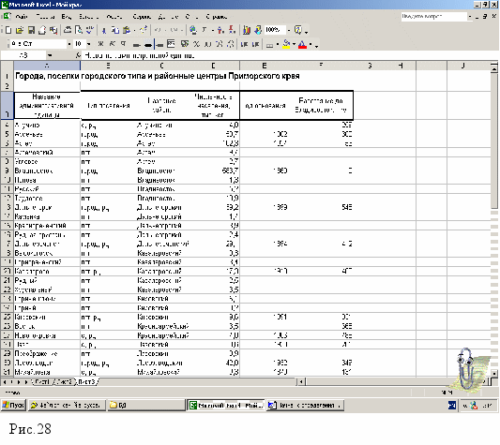Select the spreadsheet title cell A1
Image resolution: width=500 pixels, height=445 pixels.
47,76
